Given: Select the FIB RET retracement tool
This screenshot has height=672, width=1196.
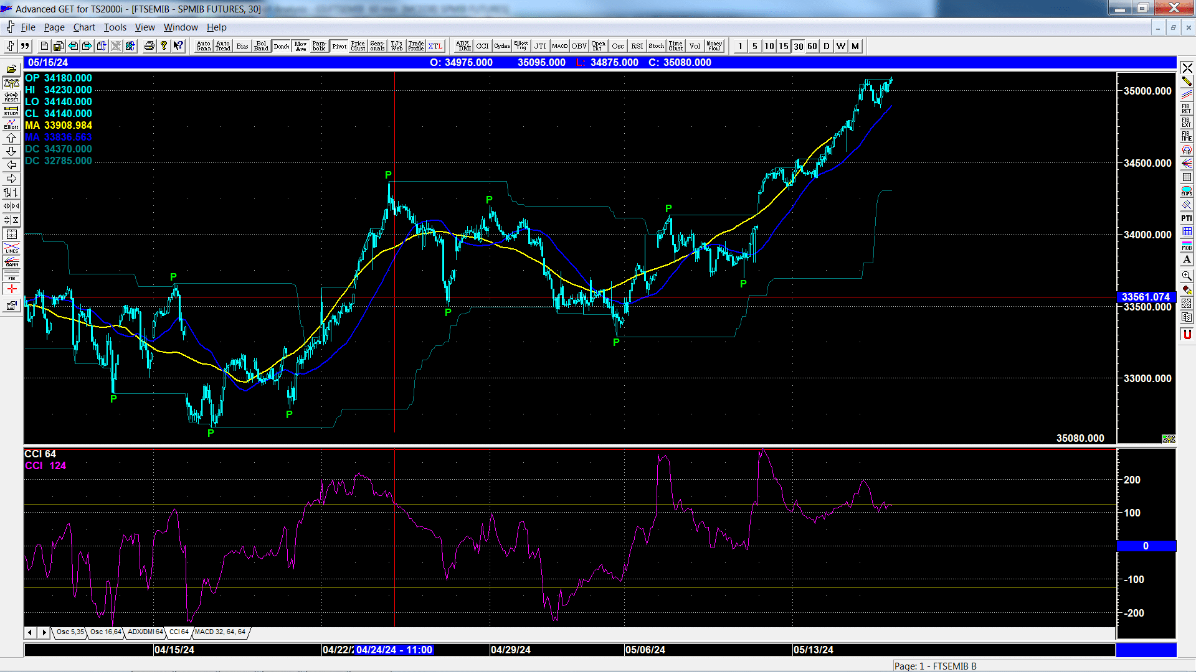Looking at the screenshot, I should [1187, 109].
